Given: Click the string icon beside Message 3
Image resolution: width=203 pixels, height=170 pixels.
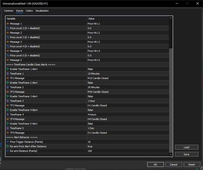Looking at the screenshot, I should pos(8,42).
